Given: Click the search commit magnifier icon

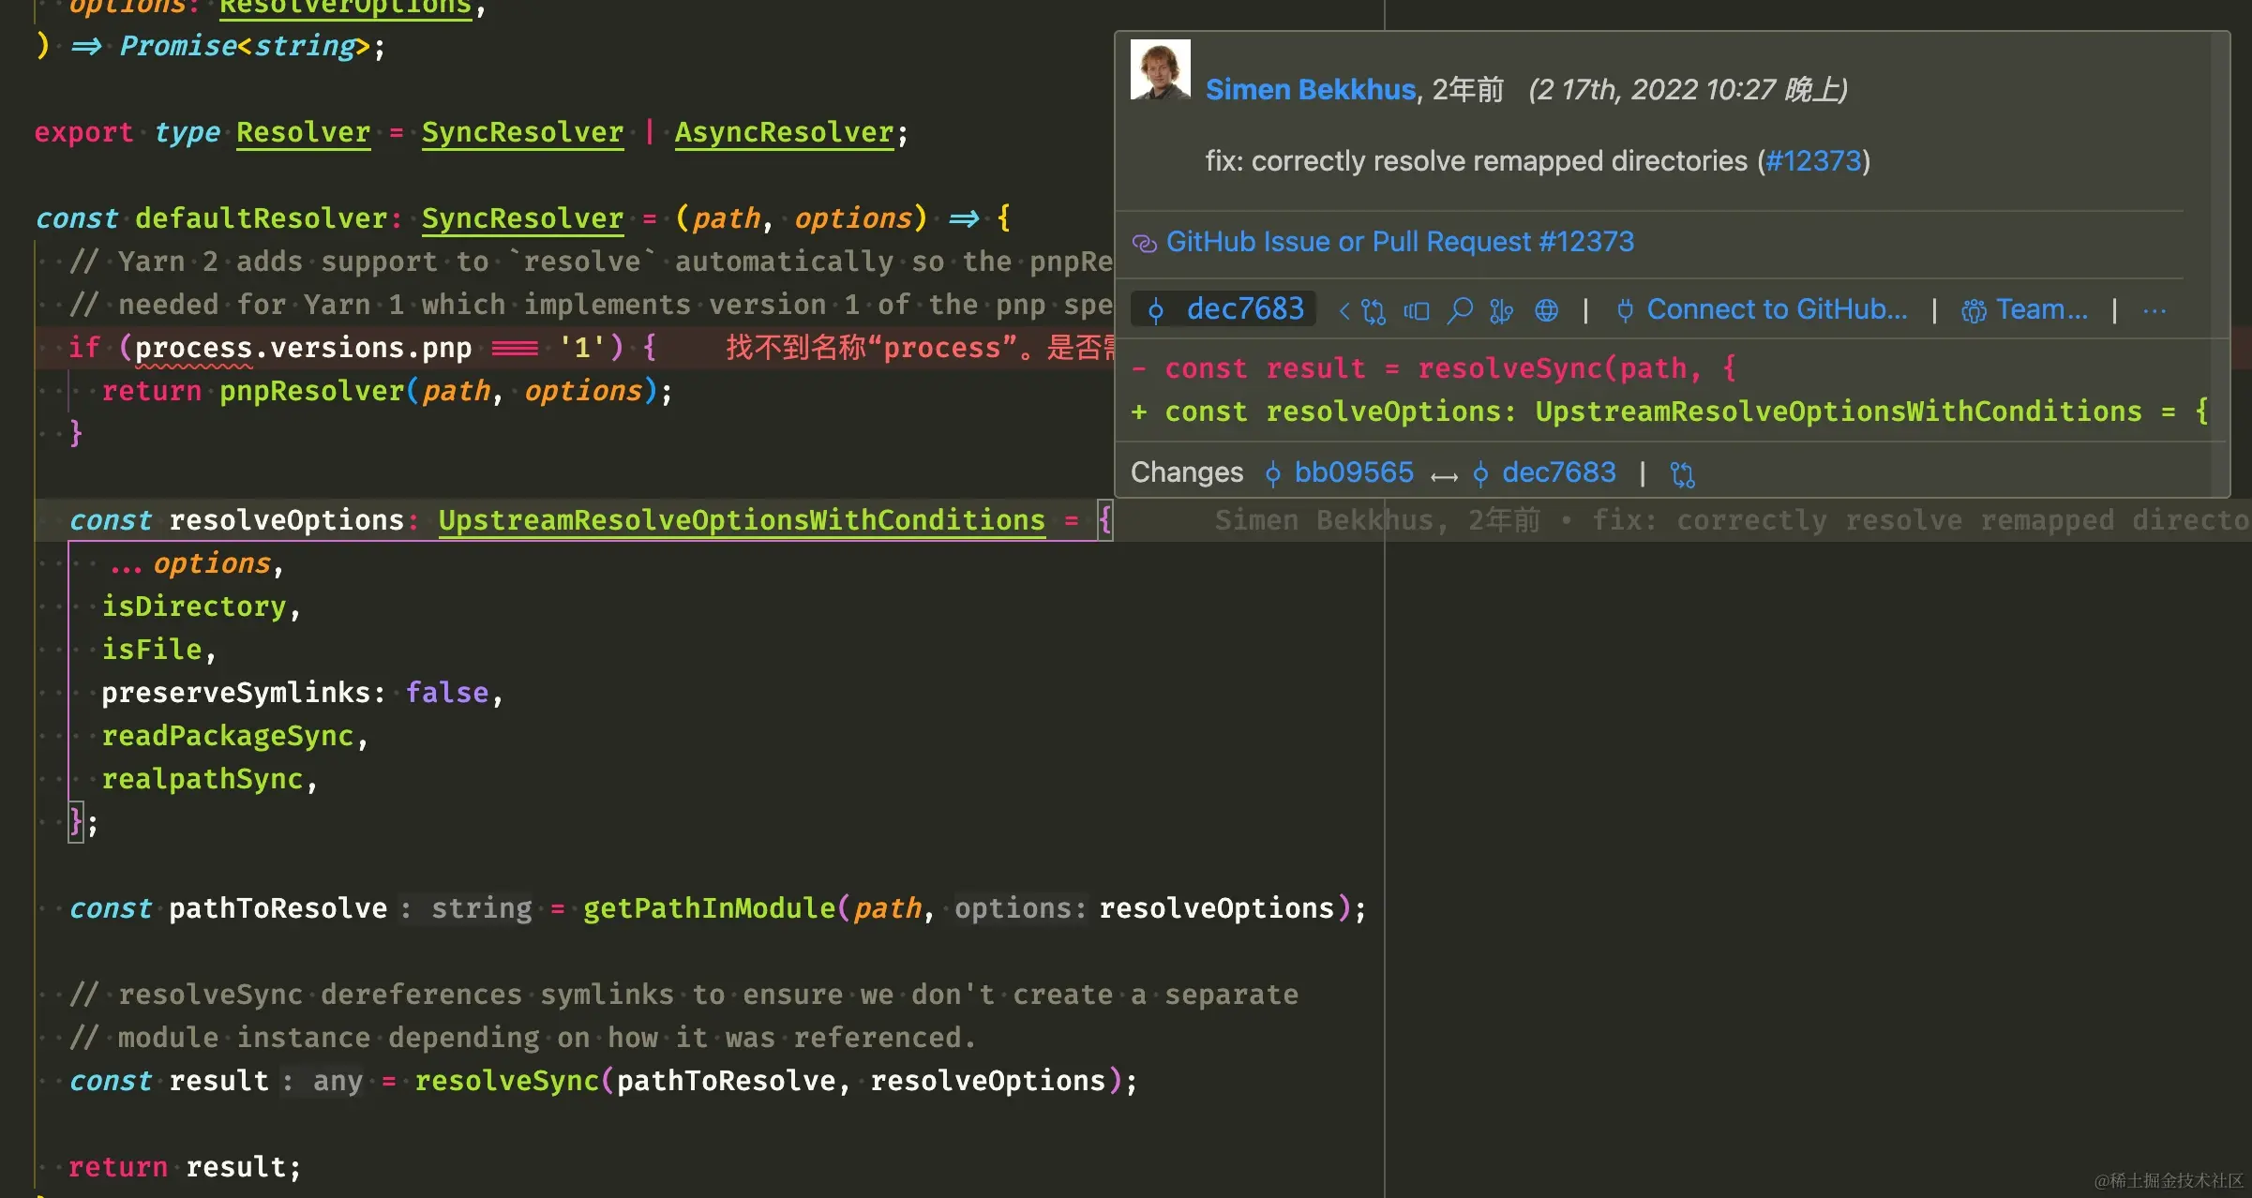Looking at the screenshot, I should (1460, 310).
